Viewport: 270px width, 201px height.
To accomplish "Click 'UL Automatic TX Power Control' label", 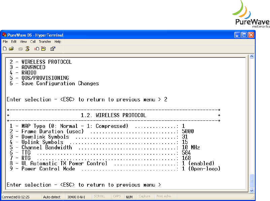I will tap(64, 163).
